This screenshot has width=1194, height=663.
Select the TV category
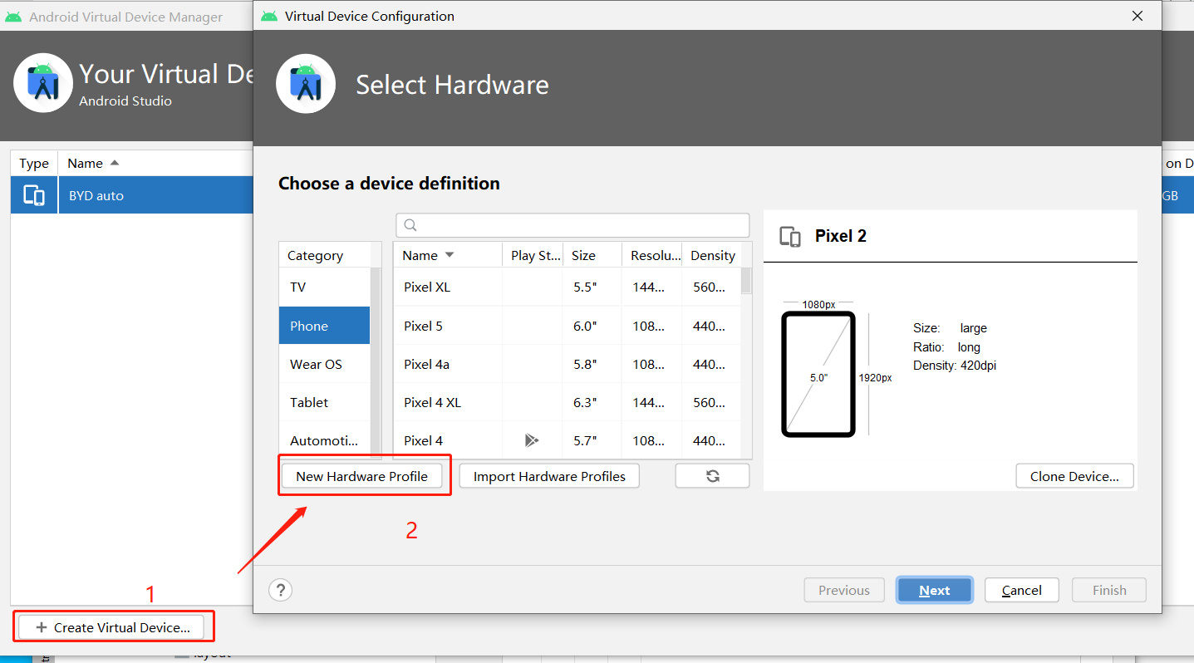click(325, 287)
